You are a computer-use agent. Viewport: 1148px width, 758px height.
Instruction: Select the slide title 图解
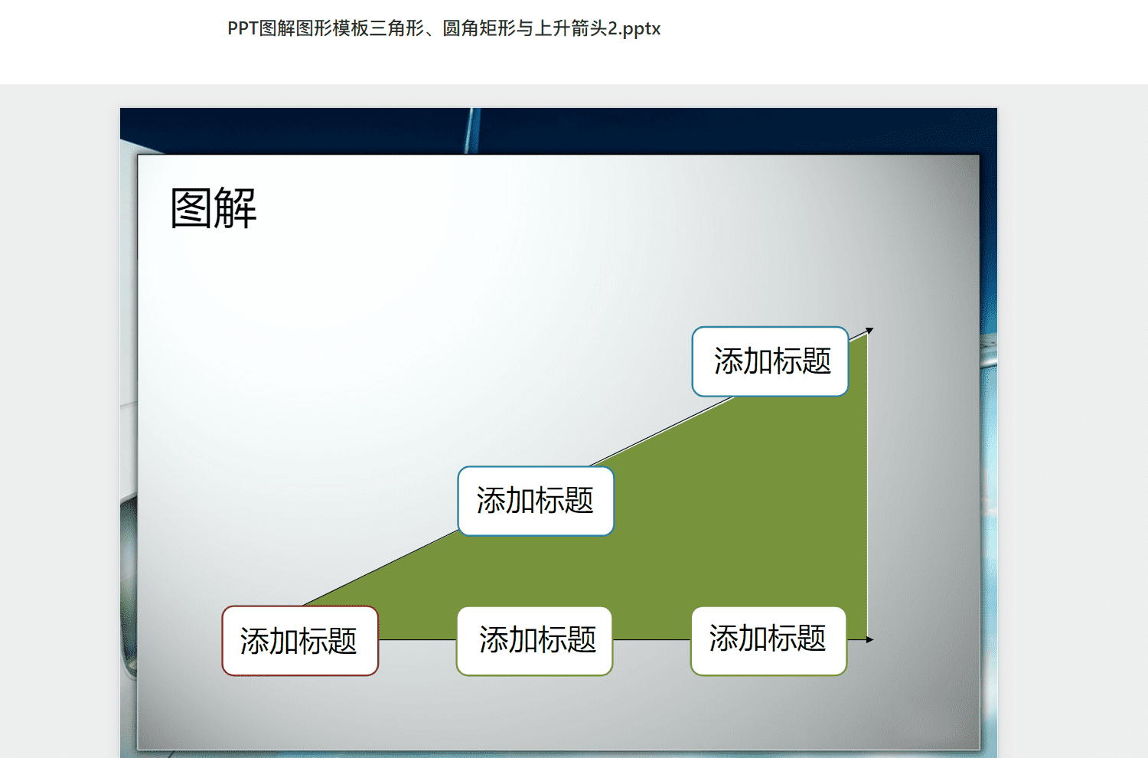[x=214, y=207]
